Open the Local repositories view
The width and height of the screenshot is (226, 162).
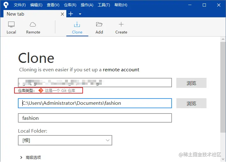point(11,28)
